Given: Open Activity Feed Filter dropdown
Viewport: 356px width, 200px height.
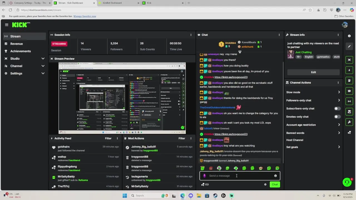Looking at the screenshot, I should [x=108, y=138].
